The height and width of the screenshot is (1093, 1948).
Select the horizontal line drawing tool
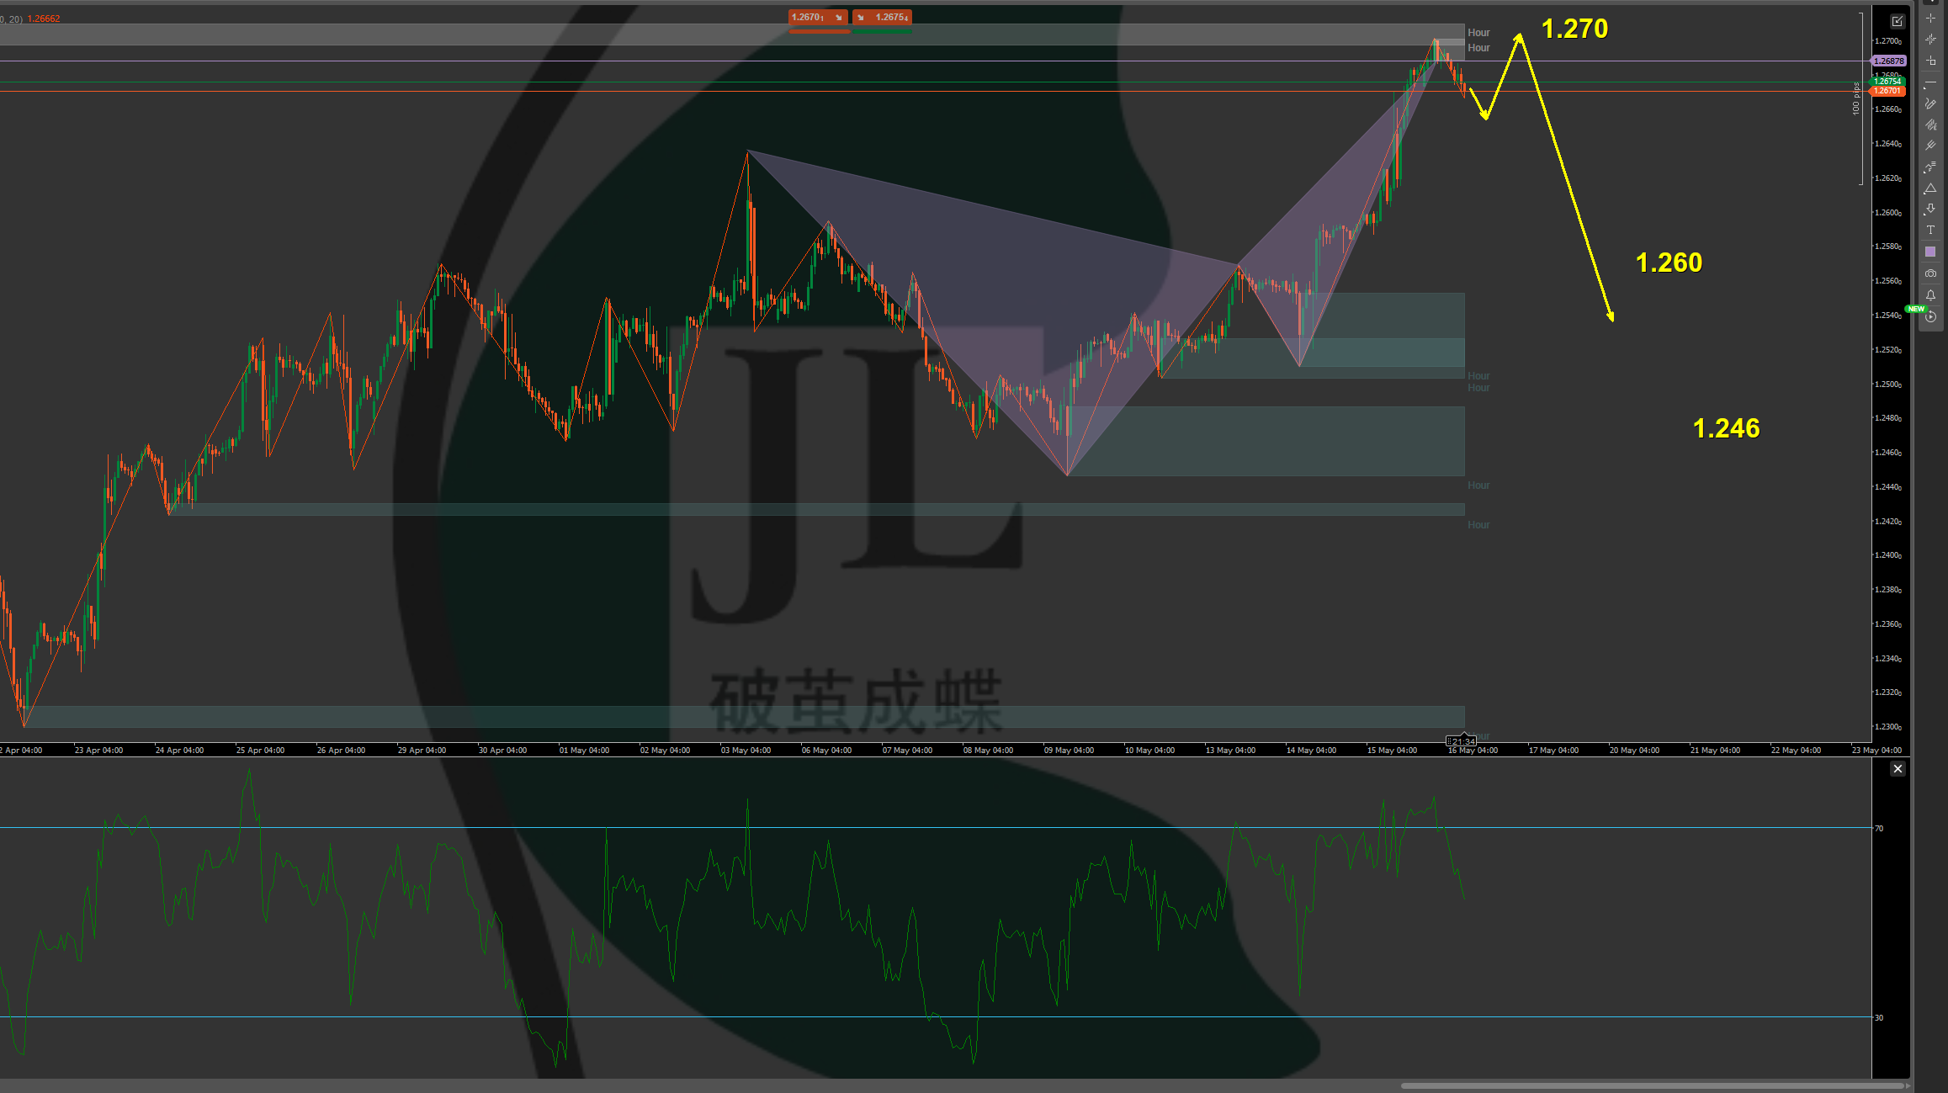[x=1930, y=82]
